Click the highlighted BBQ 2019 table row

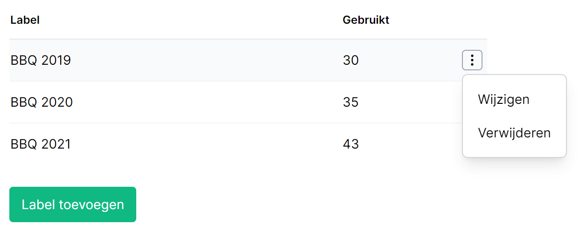(x=248, y=60)
